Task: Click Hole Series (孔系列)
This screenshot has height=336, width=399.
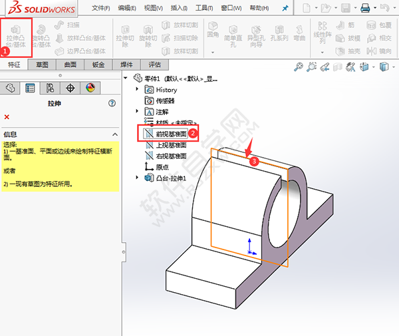Action: [279, 33]
